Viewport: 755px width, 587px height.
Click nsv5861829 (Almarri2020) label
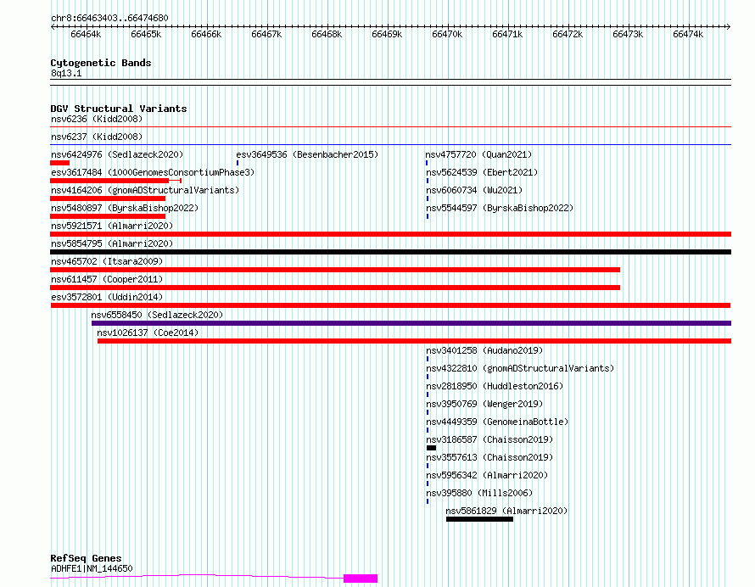[x=506, y=511]
